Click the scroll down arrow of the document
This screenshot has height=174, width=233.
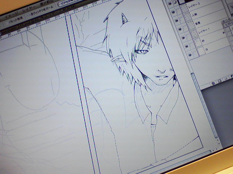coord(218,144)
